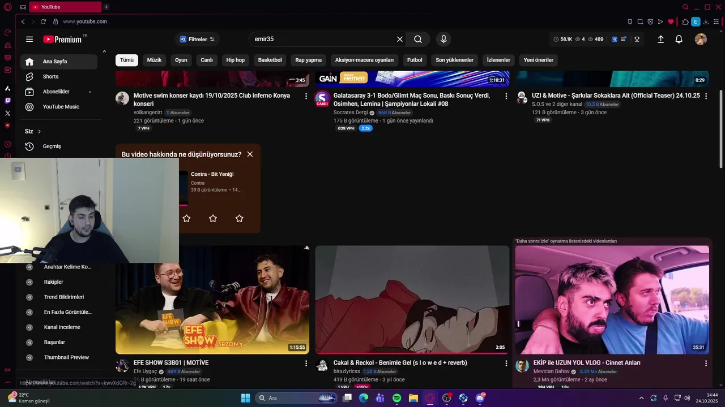This screenshot has width=725, height=407.
Task: Collapse sidebar with the up arrow
Action: [104, 52]
